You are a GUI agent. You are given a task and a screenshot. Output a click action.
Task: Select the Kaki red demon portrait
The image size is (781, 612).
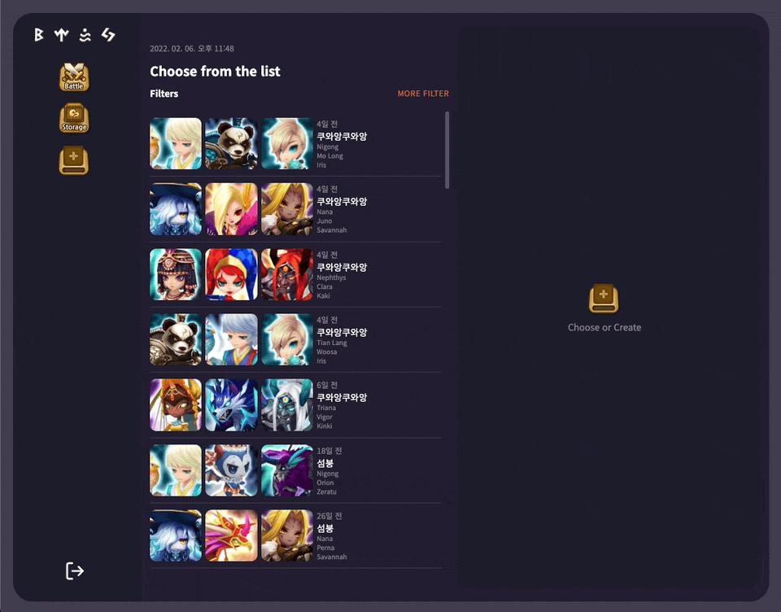[x=287, y=274]
